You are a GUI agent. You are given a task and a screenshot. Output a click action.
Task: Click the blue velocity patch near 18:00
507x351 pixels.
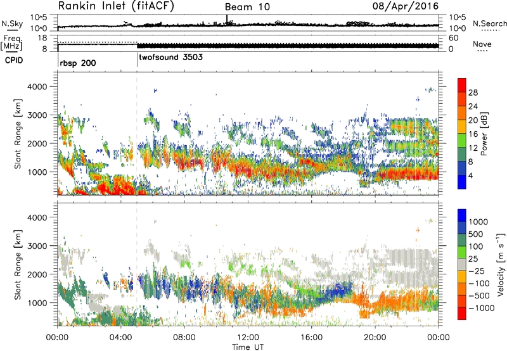pos(338,290)
